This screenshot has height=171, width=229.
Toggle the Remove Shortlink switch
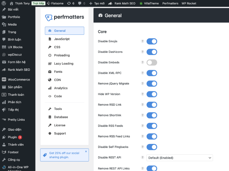click(152, 115)
